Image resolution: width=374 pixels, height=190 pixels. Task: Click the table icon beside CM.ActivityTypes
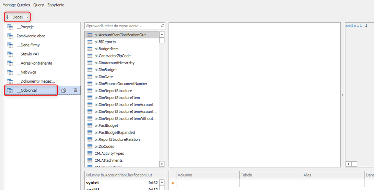[x=90, y=153]
